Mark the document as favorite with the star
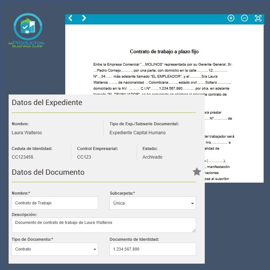Screen dimensions: 270x270 pyautogui.click(x=196, y=172)
